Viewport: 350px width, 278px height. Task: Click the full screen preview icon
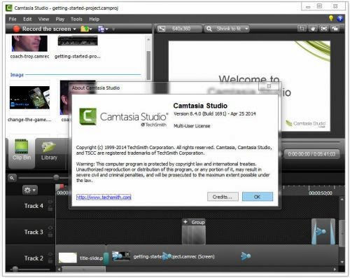(x=324, y=29)
